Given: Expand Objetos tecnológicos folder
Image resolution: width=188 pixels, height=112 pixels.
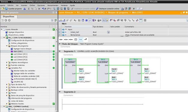Looking at the screenshot, I should [7, 63].
